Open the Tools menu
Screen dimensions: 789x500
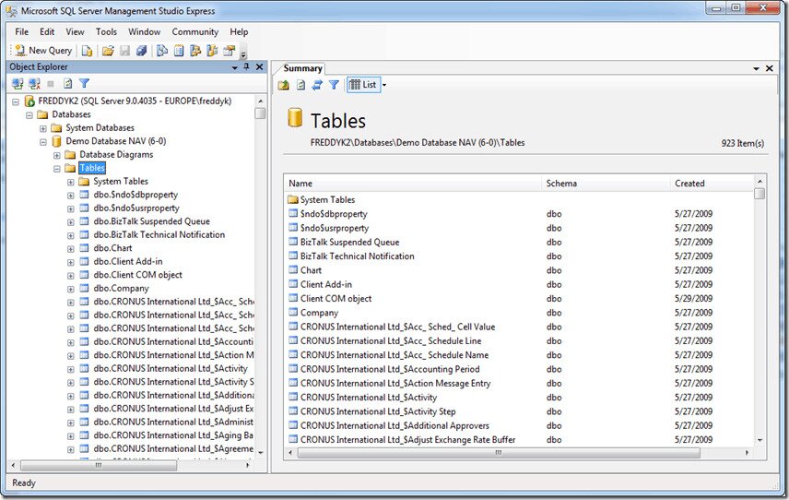click(106, 31)
